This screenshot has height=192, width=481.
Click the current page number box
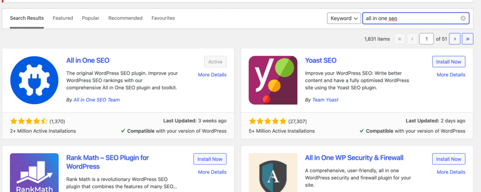(x=427, y=39)
